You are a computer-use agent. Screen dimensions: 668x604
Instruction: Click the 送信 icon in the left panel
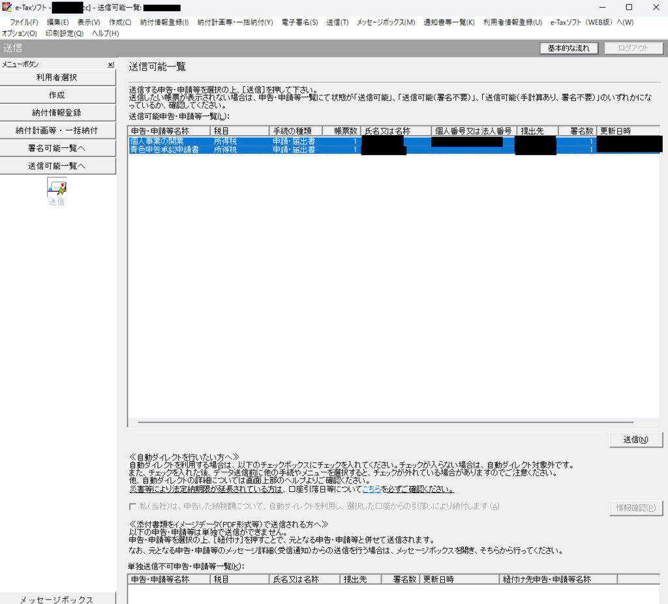tap(57, 189)
